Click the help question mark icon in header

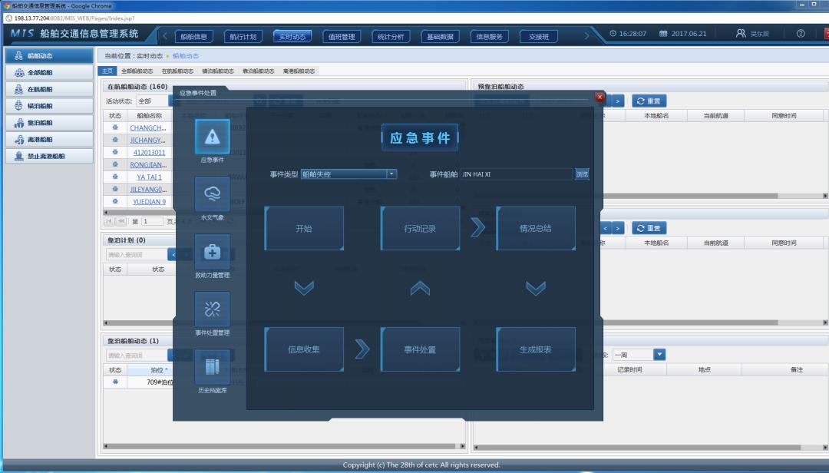tap(801, 35)
